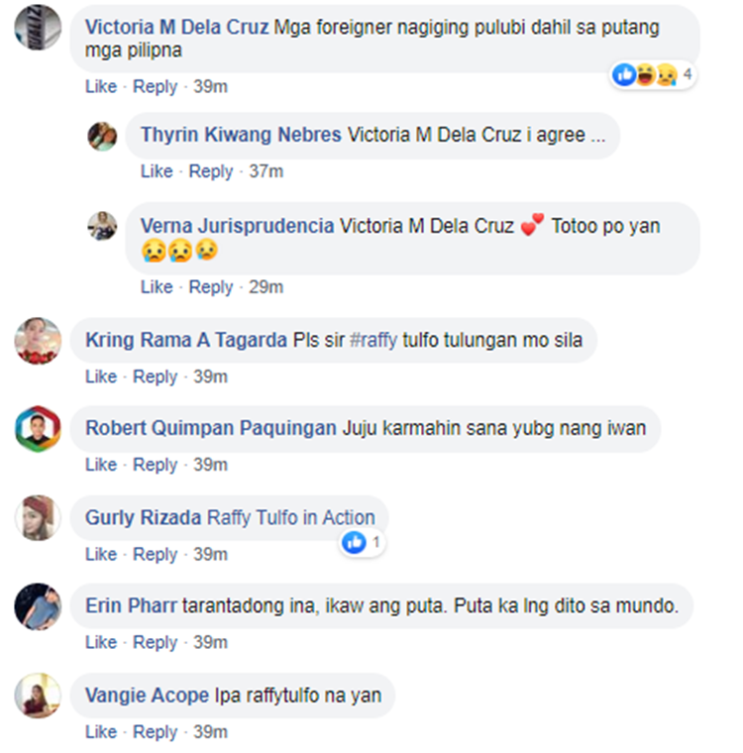Open Victoria M Dela Cruz profile picture

click(x=38, y=28)
